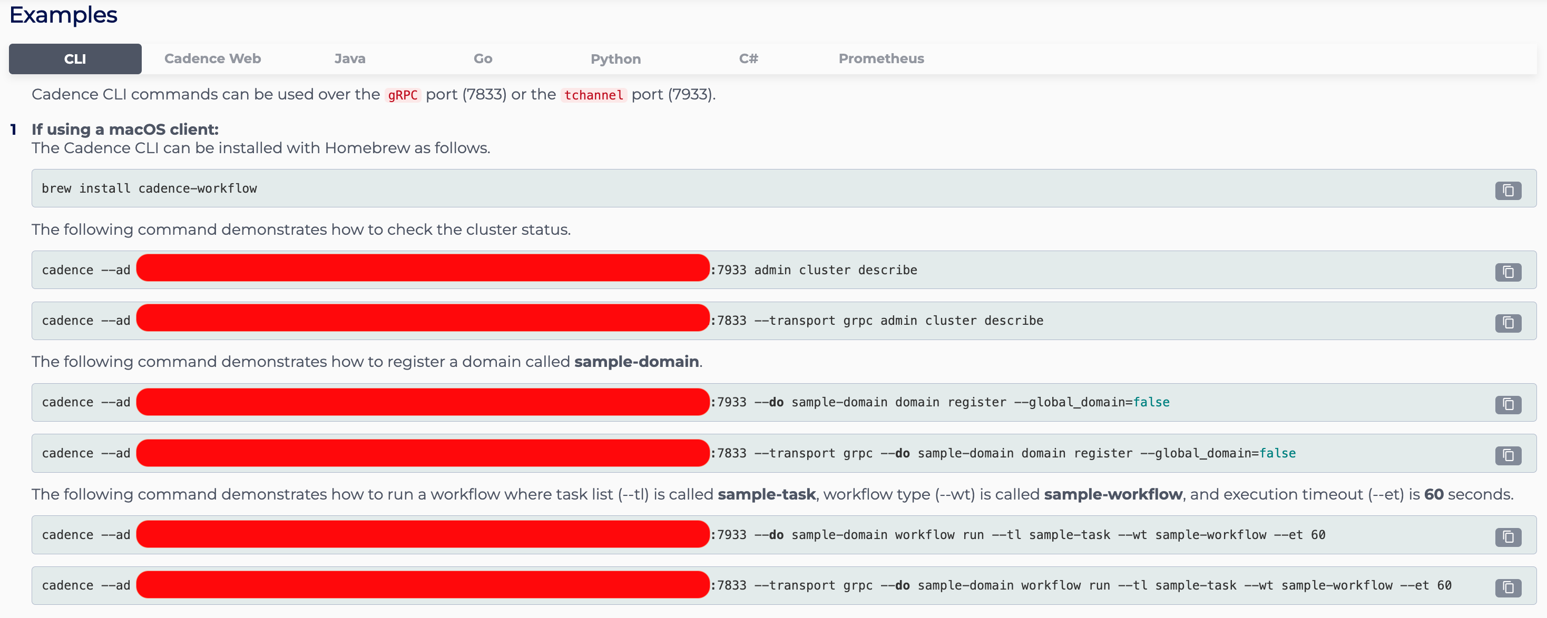Image resolution: width=1547 pixels, height=618 pixels.
Task: Click the tchannel inline code label
Action: [593, 95]
